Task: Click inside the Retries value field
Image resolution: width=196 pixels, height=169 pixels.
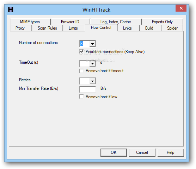Action: 85,81
